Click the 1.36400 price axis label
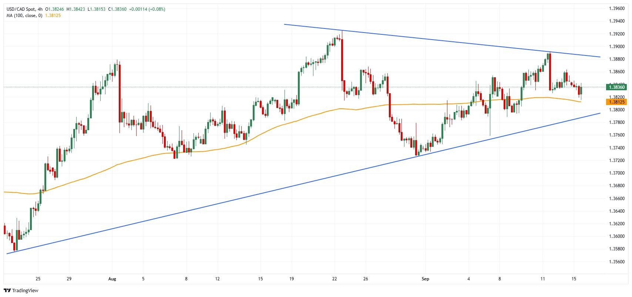The width and height of the screenshot is (632, 297). coord(616,211)
